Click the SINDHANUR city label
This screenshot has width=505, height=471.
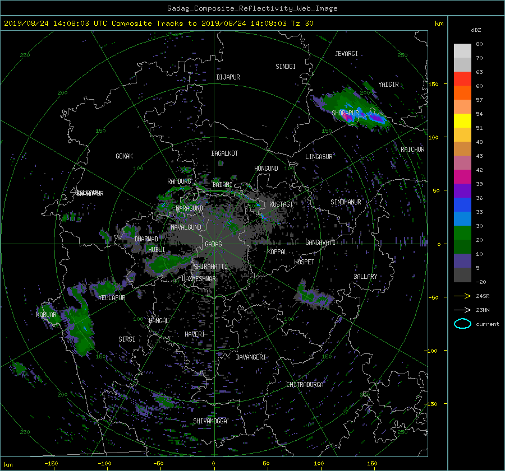346,202
